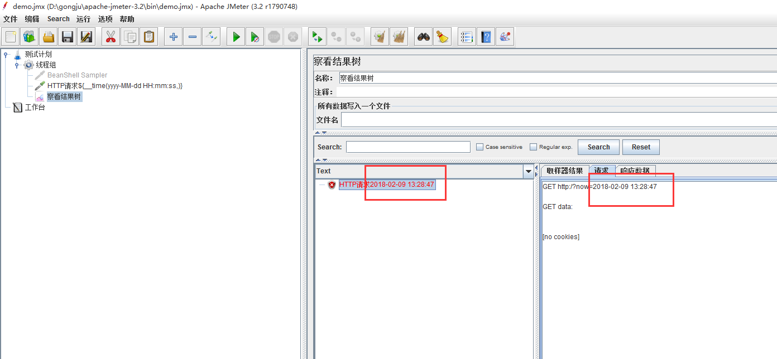The image size is (777, 359).
Task: Switch to the 取样器结果 tab
Action: point(564,171)
